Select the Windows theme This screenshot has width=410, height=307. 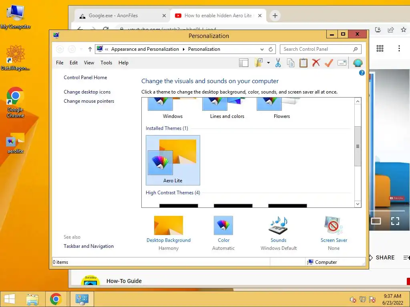point(173,108)
